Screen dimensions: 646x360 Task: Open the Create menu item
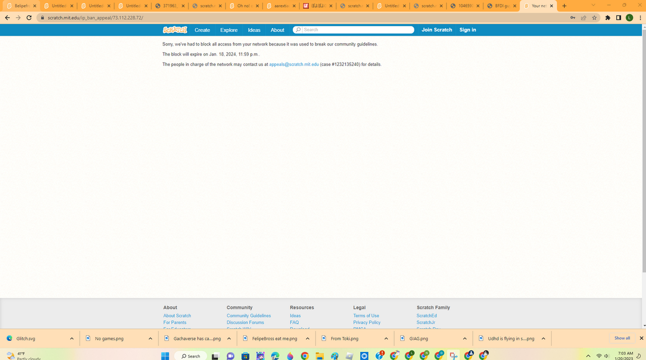point(202,30)
